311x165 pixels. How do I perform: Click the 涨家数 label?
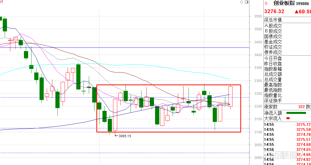[x=271, y=107]
